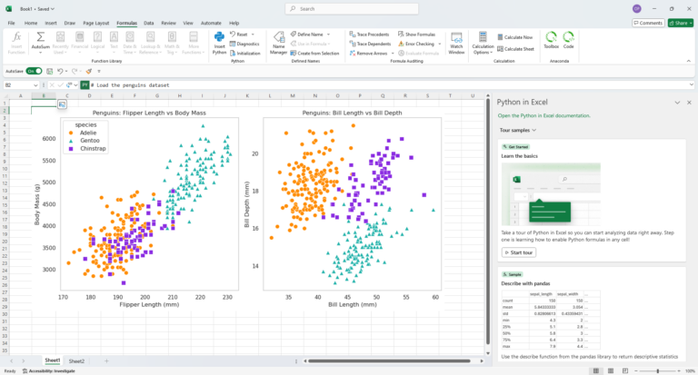
Task: Open the Python in Excel documentation link
Action: [543, 115]
